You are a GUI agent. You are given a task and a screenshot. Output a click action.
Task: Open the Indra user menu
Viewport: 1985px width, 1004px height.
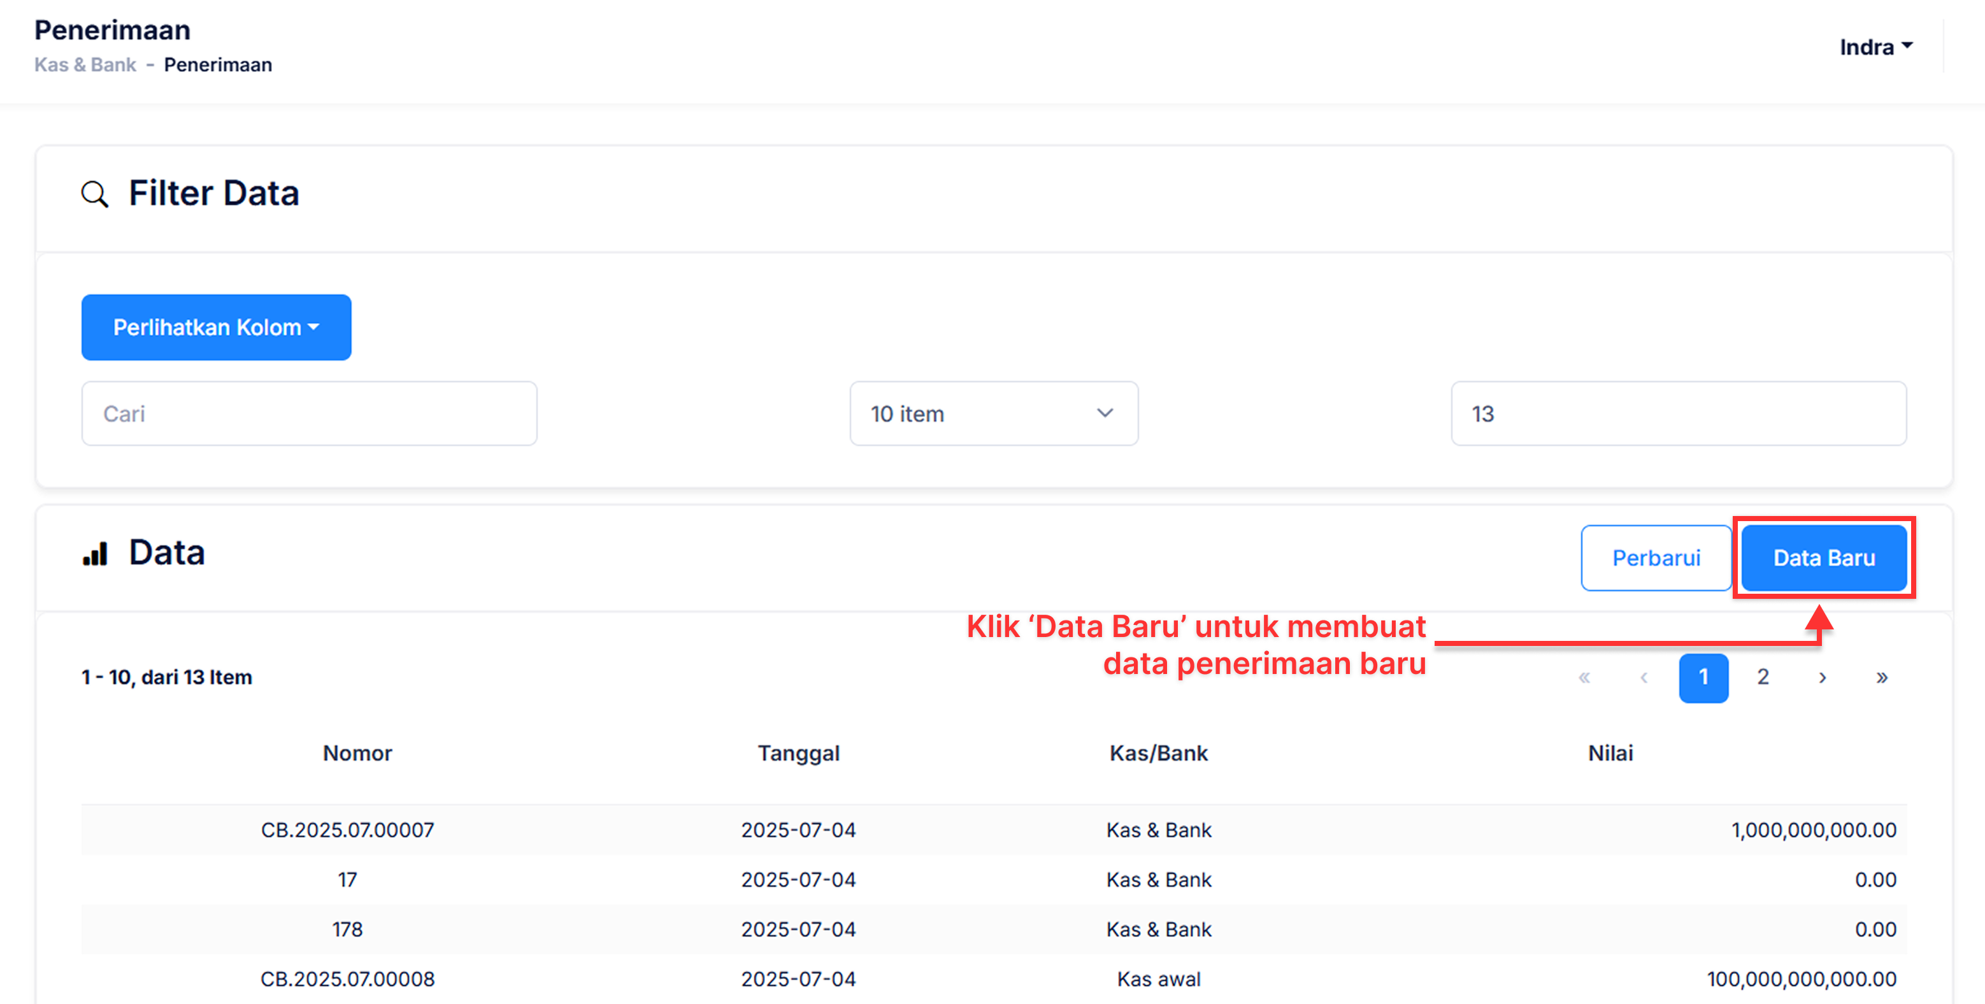(x=1875, y=47)
